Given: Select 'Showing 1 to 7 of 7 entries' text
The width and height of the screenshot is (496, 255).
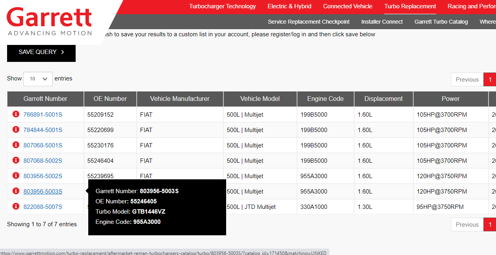Looking at the screenshot, I should 42,224.
